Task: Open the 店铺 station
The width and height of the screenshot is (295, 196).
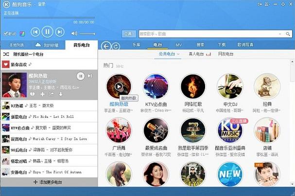Action: [267, 131]
